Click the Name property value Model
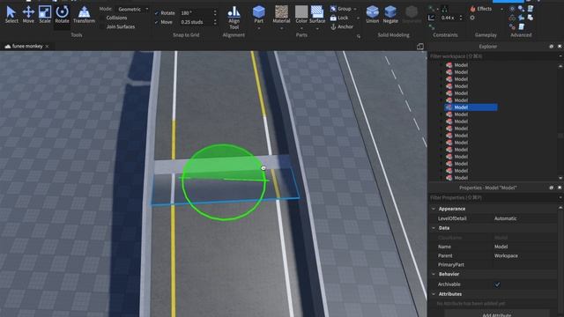 (x=501, y=247)
